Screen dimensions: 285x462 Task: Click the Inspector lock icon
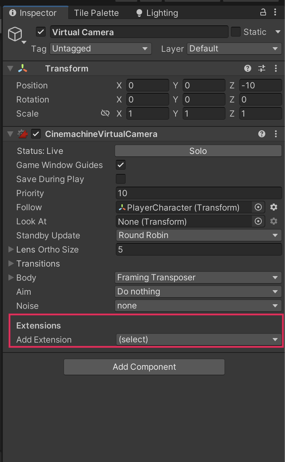[x=263, y=13]
